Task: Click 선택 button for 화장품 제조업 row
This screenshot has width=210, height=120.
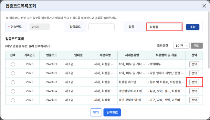Action: pyautogui.click(x=194, y=82)
